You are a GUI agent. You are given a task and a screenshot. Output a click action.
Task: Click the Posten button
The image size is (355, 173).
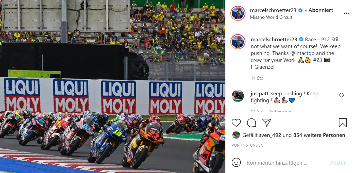(339, 163)
